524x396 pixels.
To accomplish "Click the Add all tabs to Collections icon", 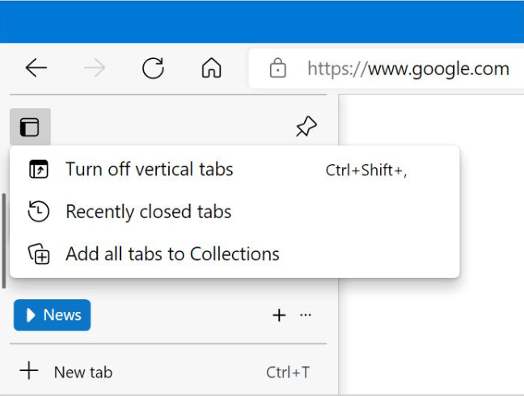I will click(x=39, y=254).
